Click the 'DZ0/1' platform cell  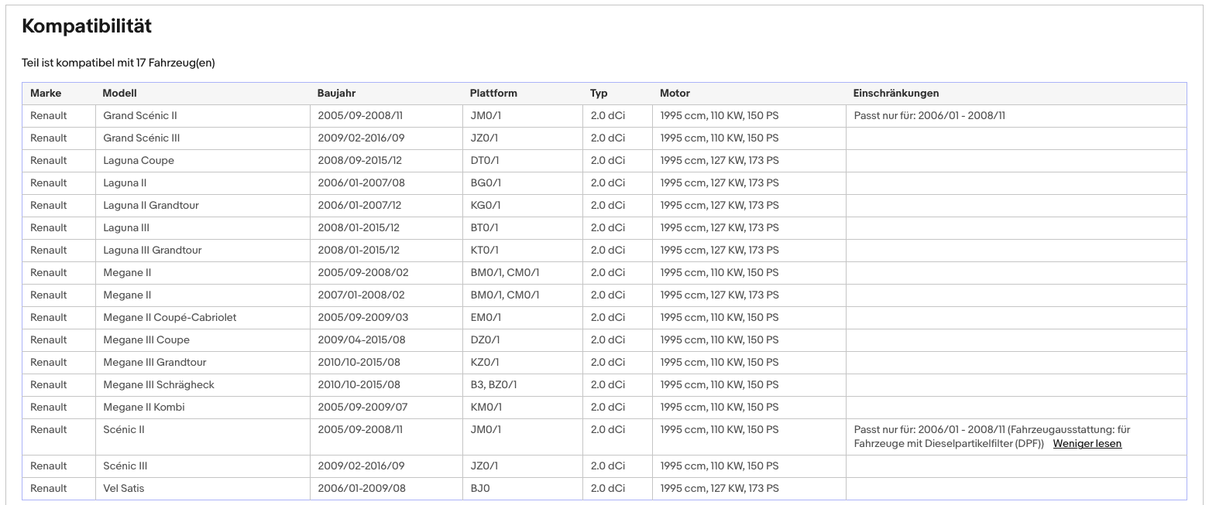523,340
